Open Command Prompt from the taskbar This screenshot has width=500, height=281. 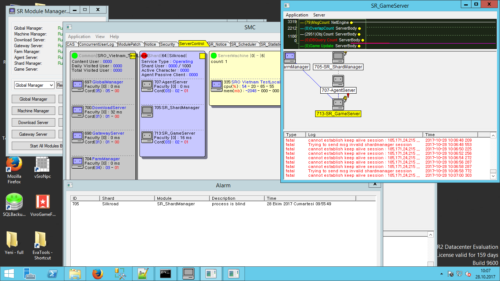(165, 274)
